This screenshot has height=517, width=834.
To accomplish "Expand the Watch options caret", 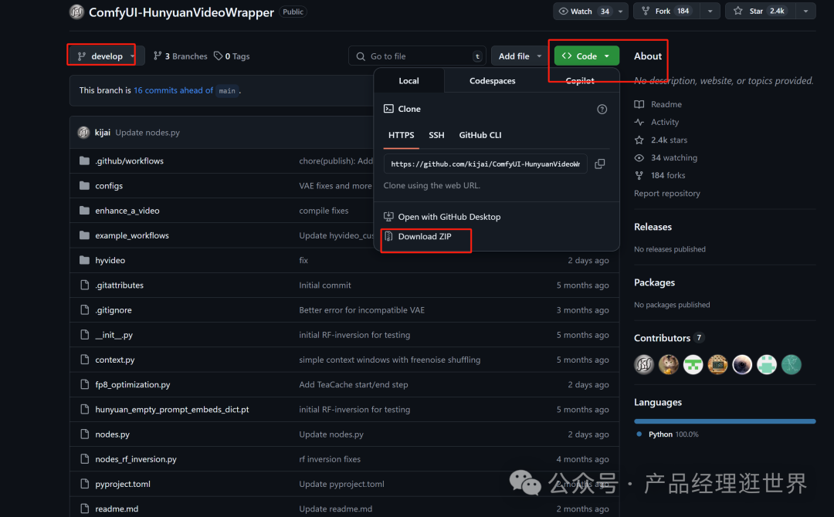I will [x=621, y=11].
